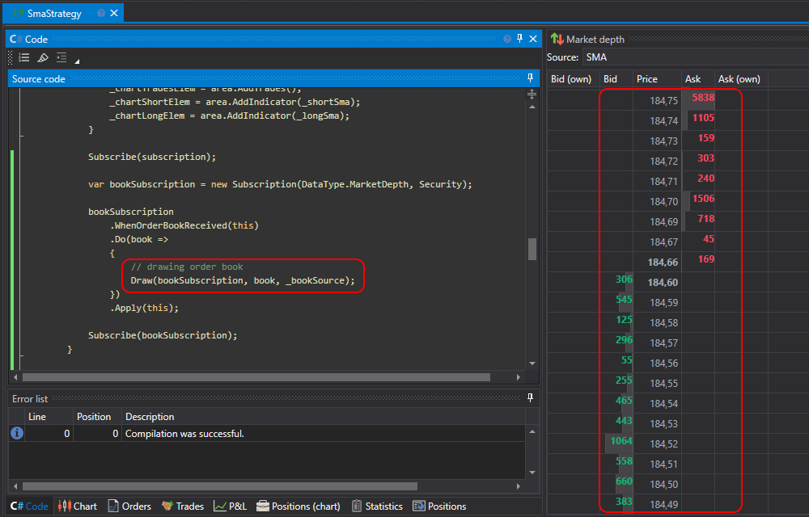Screen dimensions: 809x517
Task: Click the list icon in code toolbar
Action: click(24, 57)
